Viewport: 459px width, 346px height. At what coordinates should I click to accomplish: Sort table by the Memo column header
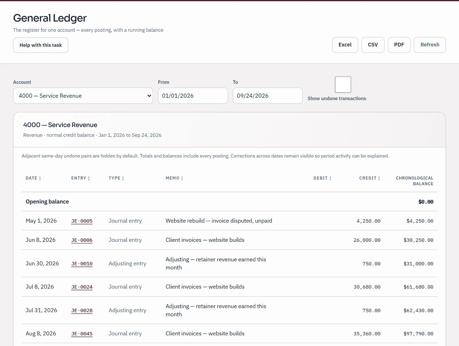coord(174,178)
